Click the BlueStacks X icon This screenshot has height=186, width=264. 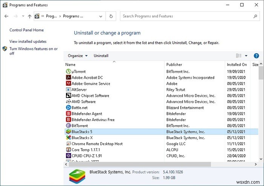[x=68, y=138]
